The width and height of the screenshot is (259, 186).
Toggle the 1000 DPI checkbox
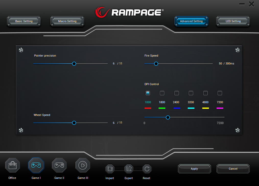pyautogui.click(x=148, y=93)
